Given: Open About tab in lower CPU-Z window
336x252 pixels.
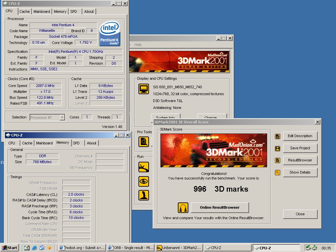Looking at the screenshot, I should pos(91,143).
